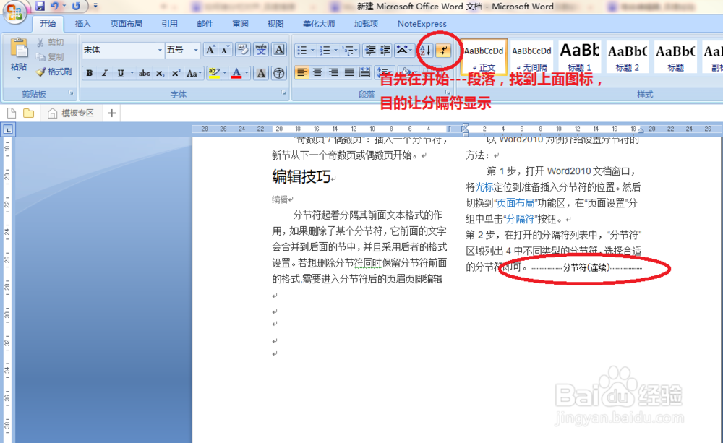Screen dimensions: 723x443
Task: Apply the 标题 2 style
Action: (x=627, y=56)
